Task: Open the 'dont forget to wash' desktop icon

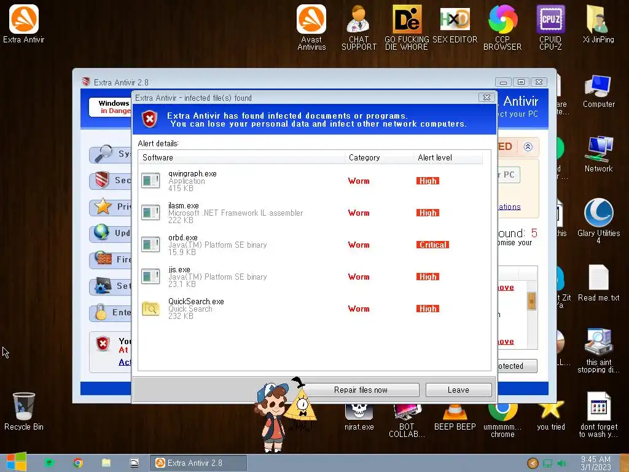Action: (x=598, y=415)
